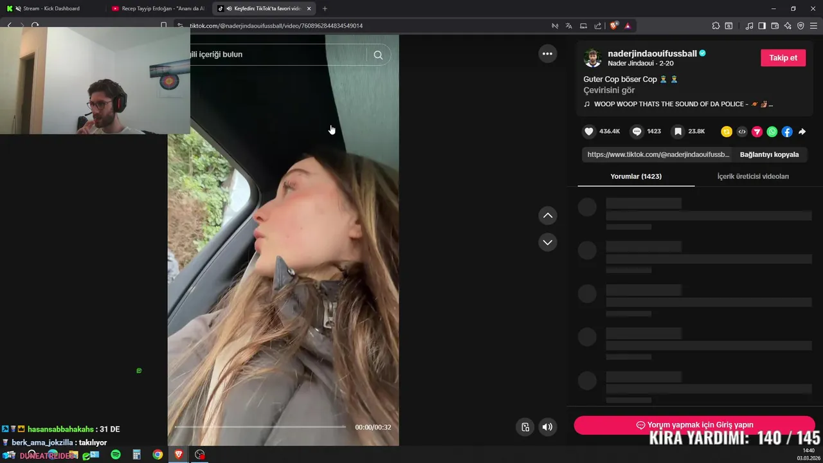This screenshot has width=823, height=463.
Task: Open a new browser tab
Action: coord(325,8)
